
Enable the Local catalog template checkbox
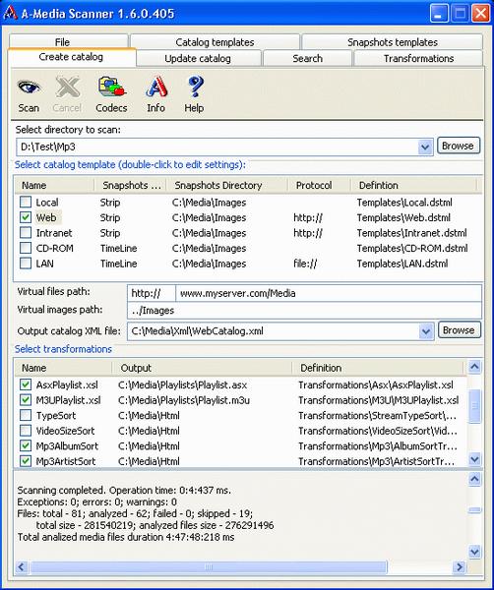(26, 202)
